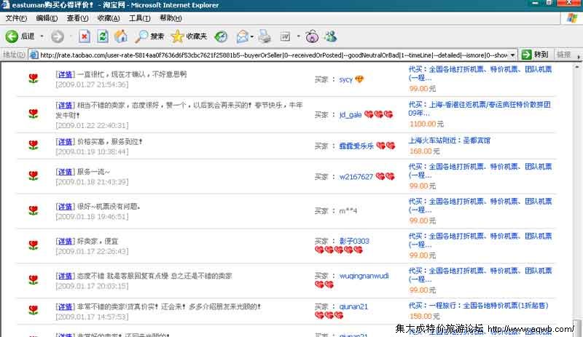
Task: Click the red flower icon in wuqingnanwudi row
Action: pos(34,279)
